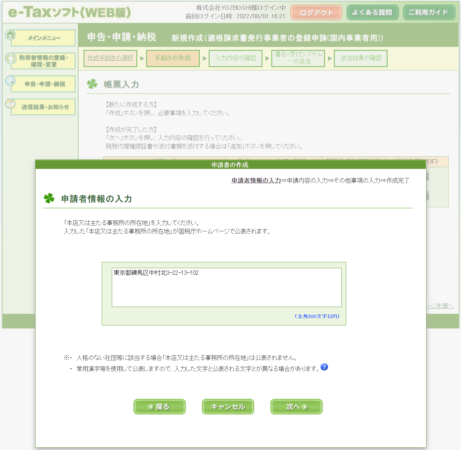Click the ログアウト button
This screenshot has width=461, height=450.
point(316,13)
